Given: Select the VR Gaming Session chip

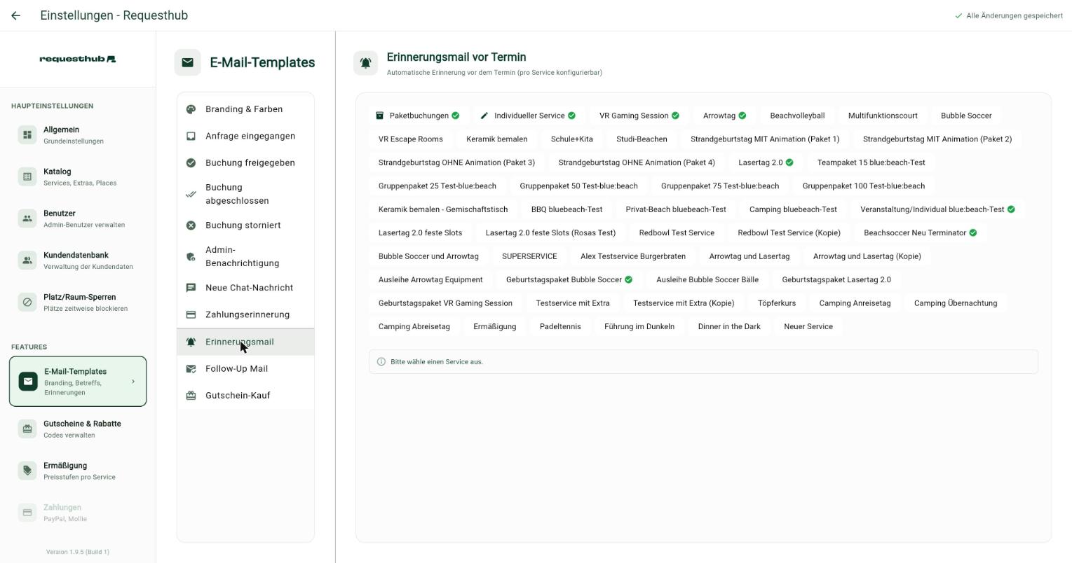Looking at the screenshot, I should click(x=639, y=116).
